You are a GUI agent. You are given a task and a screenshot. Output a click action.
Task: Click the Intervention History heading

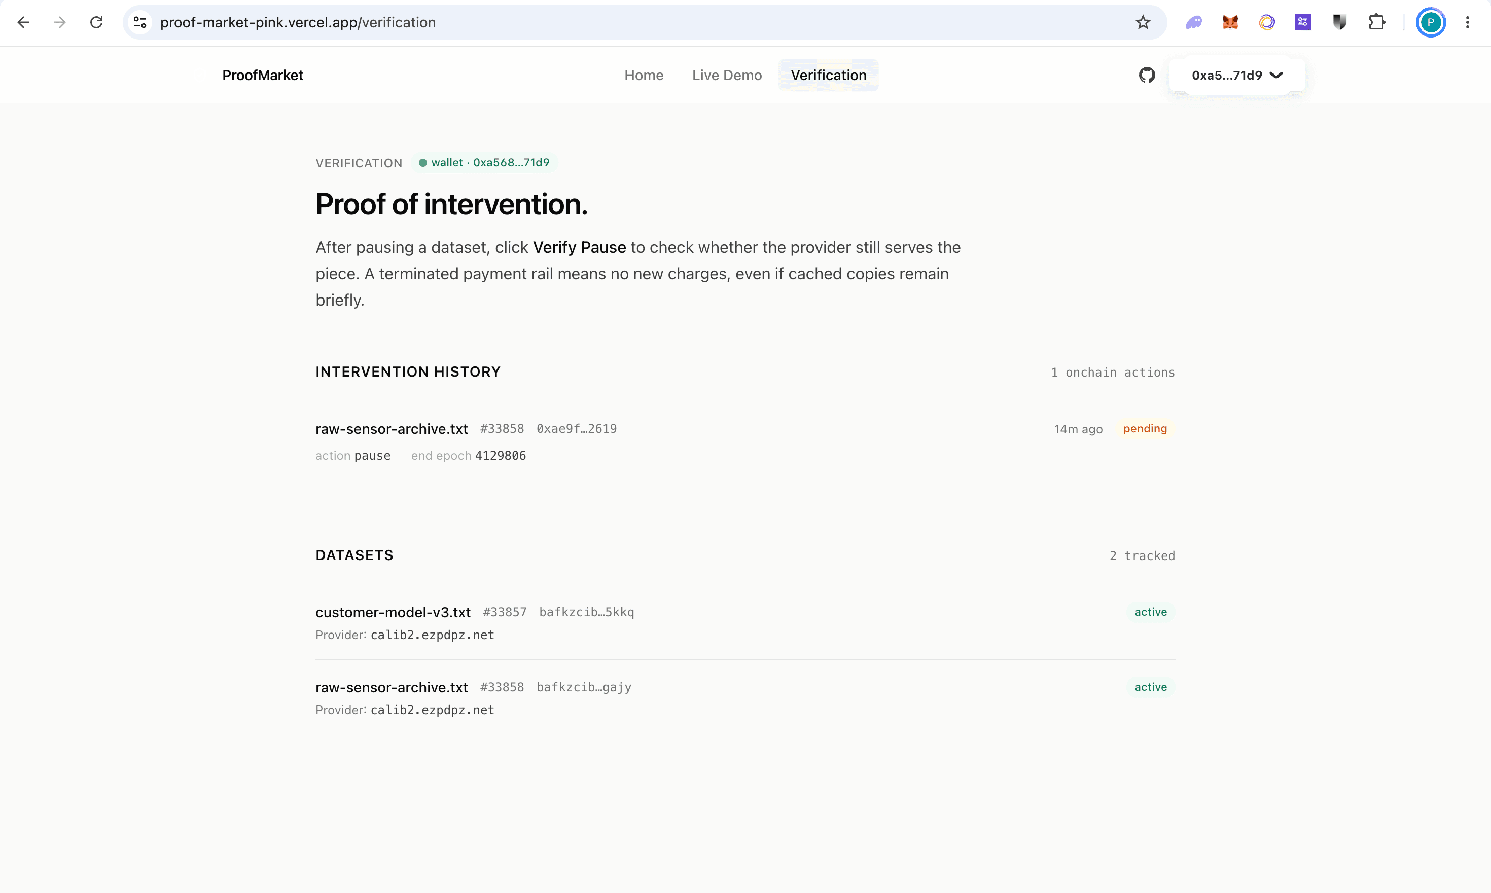point(408,372)
